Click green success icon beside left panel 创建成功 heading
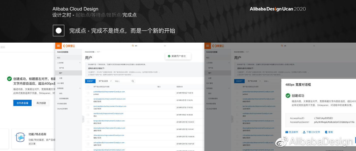The width and height of the screenshot is (356, 151). coord(9,79)
